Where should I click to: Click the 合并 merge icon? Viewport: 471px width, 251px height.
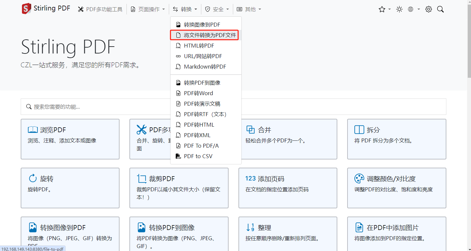click(x=251, y=130)
